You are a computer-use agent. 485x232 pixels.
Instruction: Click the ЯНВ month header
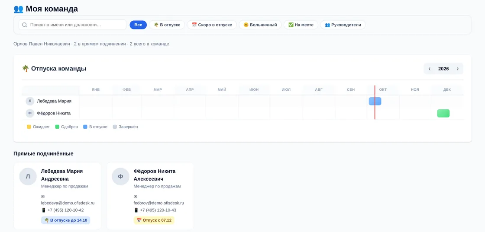(96, 90)
